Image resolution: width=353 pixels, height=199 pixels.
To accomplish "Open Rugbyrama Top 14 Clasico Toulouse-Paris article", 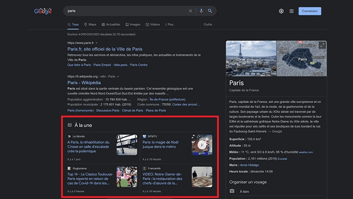I will (90, 179).
